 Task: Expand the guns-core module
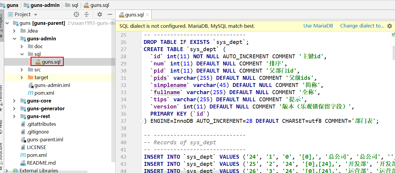click(x=14, y=101)
